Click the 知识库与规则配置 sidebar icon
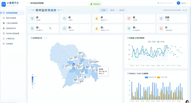The image size is (191, 103). click(x=4, y=33)
